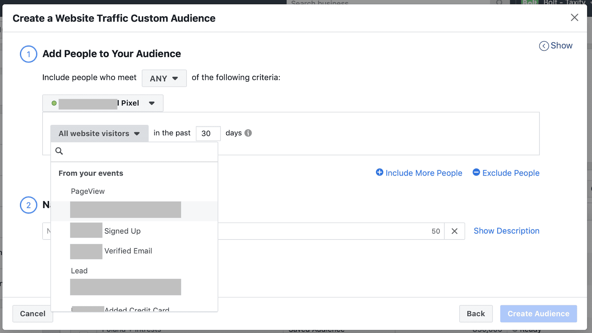Click the Create Audience button
592x333 pixels.
538,314
